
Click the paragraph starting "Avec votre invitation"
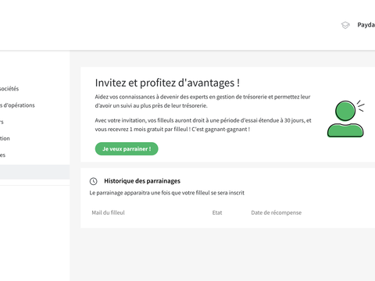point(203,125)
